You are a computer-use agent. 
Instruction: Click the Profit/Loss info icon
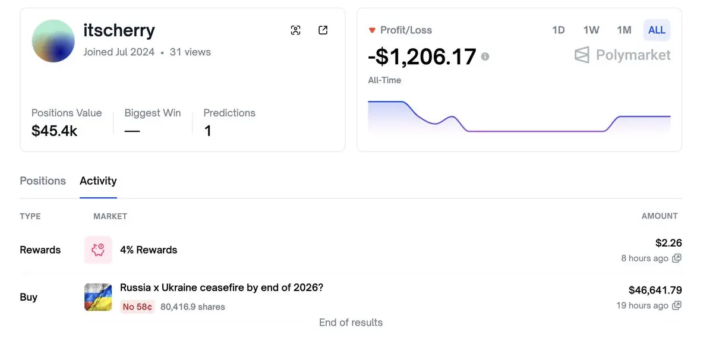(x=485, y=56)
